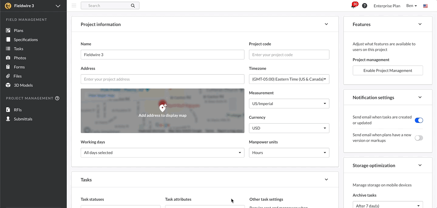Click the Enable Project Management button
437x208 pixels.
point(388,70)
